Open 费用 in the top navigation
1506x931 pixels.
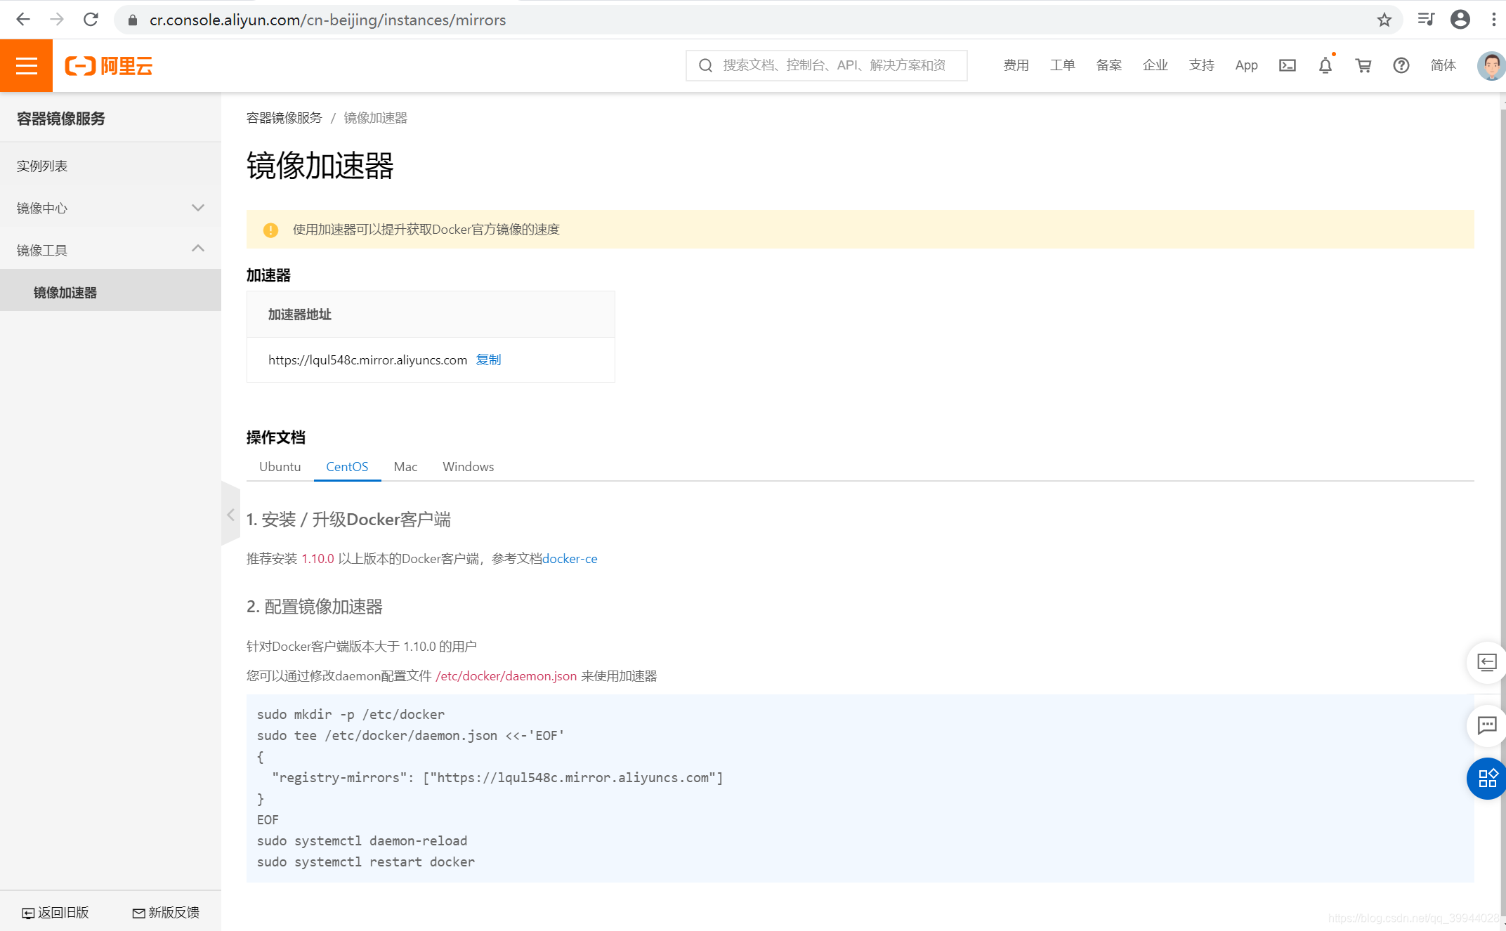click(x=1016, y=65)
